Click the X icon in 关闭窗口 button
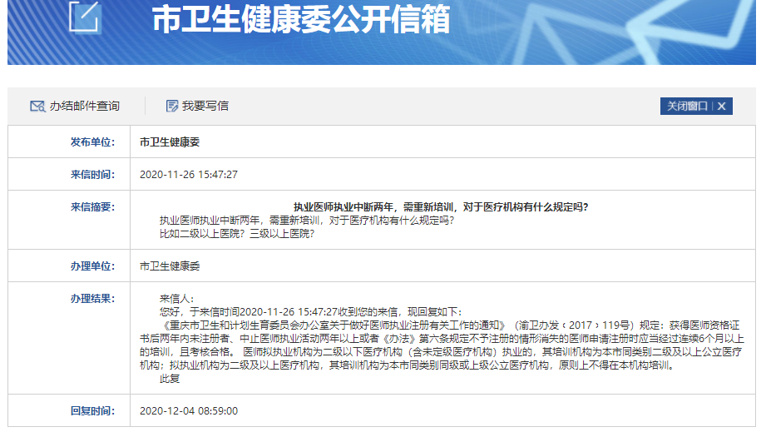Viewport: 771px width, 432px height. click(x=721, y=107)
